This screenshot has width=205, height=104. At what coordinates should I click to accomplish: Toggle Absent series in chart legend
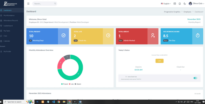(78, 84)
